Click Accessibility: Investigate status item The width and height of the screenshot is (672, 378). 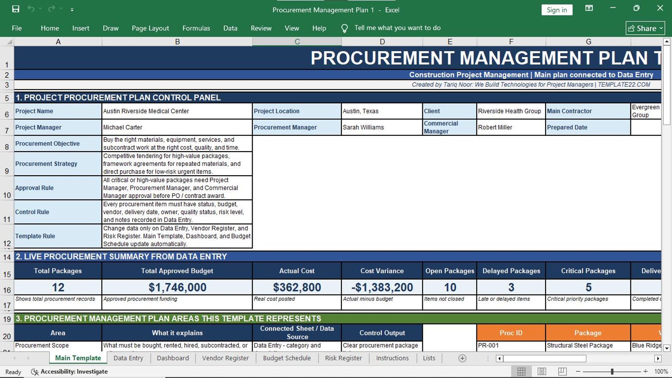click(70, 372)
